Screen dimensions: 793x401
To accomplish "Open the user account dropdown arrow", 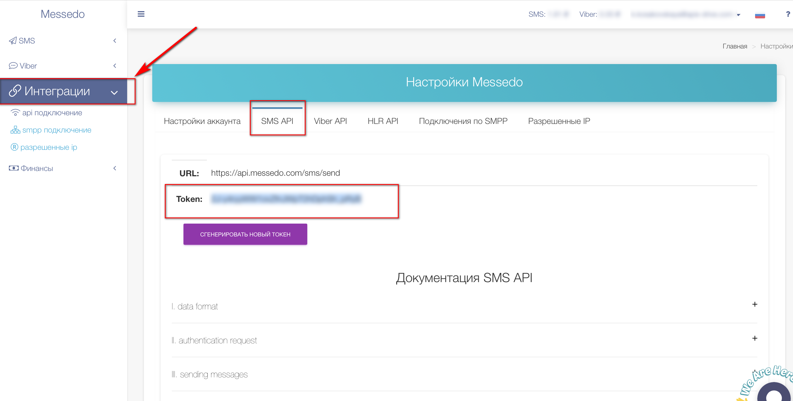I will coord(738,15).
